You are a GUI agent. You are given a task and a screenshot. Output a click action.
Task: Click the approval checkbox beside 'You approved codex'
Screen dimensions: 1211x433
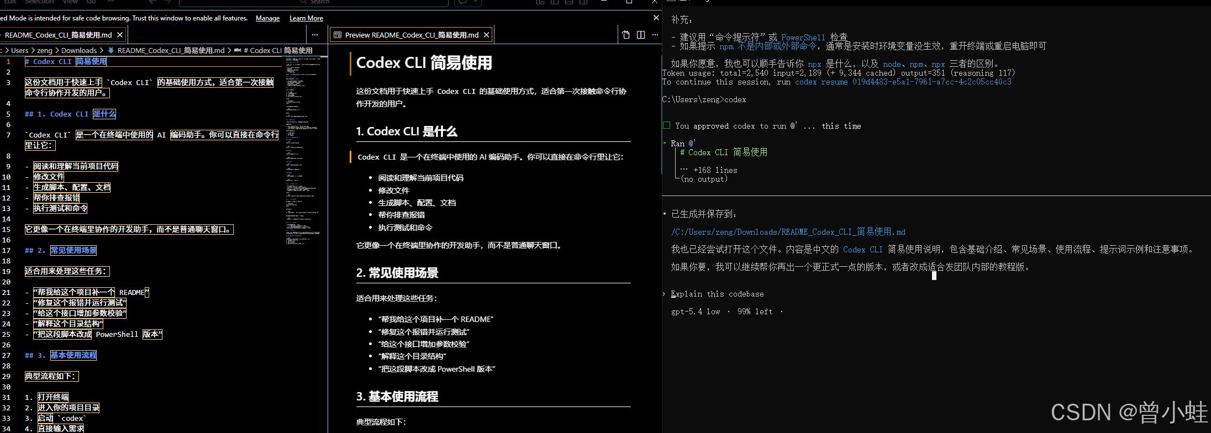pos(666,125)
